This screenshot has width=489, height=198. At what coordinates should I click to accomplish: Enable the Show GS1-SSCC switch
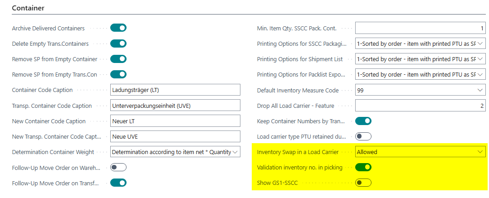(x=363, y=183)
